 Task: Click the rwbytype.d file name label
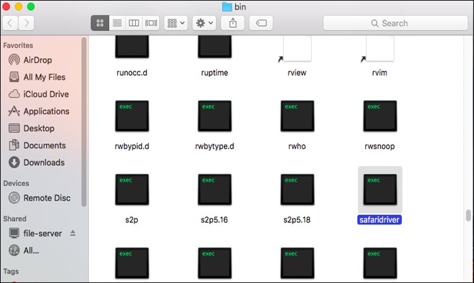[215, 146]
